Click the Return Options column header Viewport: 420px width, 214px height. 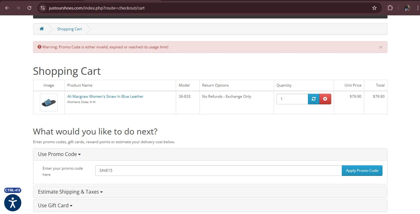coord(215,85)
